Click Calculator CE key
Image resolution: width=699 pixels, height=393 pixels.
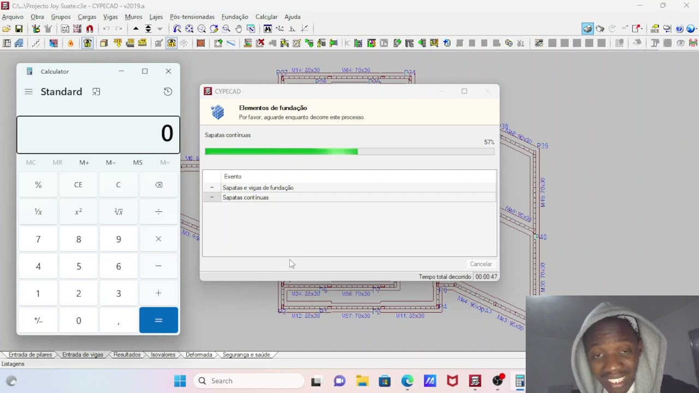78,185
